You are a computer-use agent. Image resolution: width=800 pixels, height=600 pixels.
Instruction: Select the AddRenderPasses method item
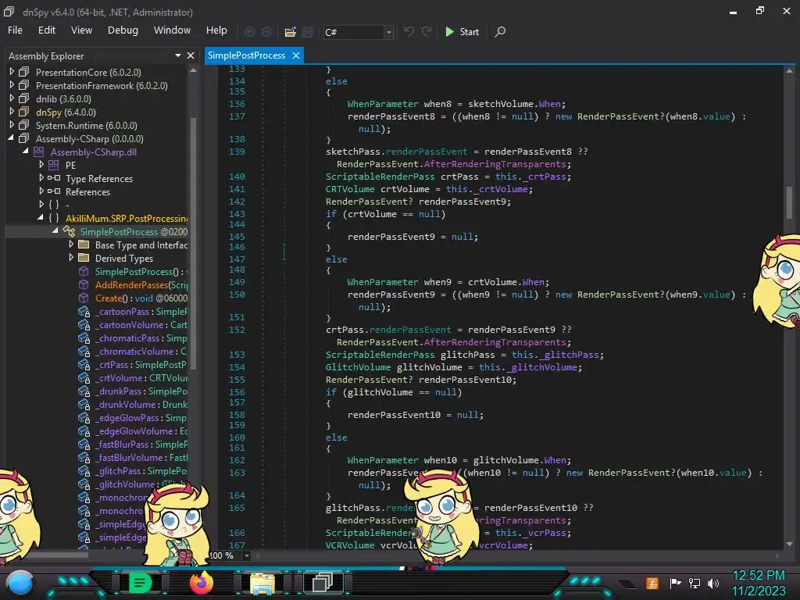coord(141,284)
